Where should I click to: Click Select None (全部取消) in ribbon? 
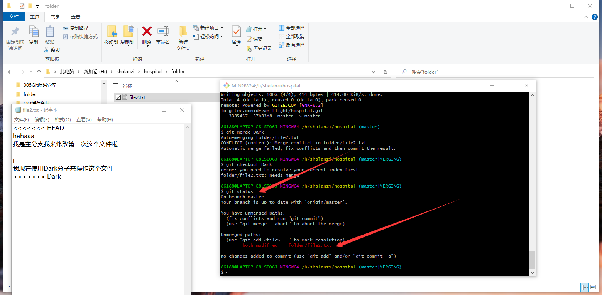[x=291, y=37]
